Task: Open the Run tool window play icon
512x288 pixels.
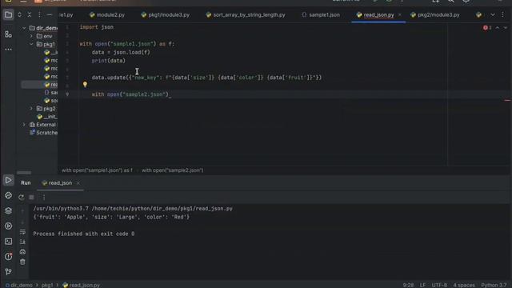Action: click(x=8, y=180)
